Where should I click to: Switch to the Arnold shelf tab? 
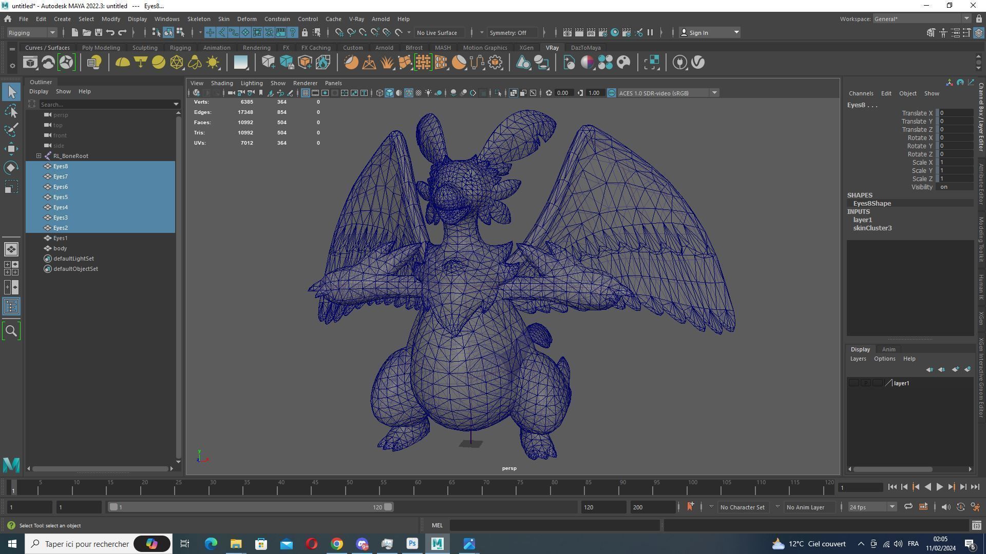click(x=384, y=48)
